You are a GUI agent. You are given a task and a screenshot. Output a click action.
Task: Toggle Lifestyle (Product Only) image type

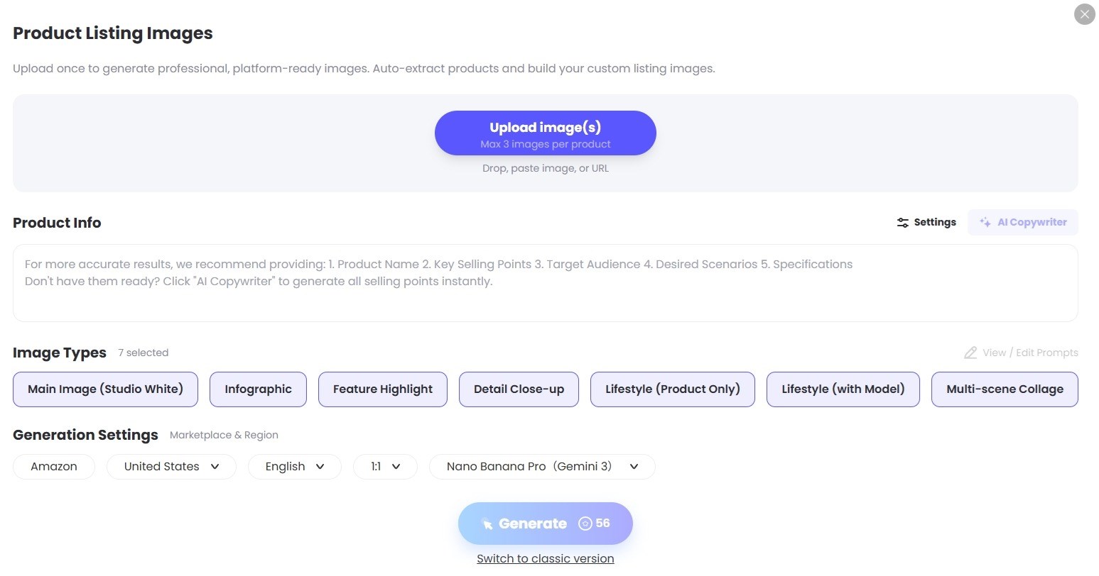(672, 389)
